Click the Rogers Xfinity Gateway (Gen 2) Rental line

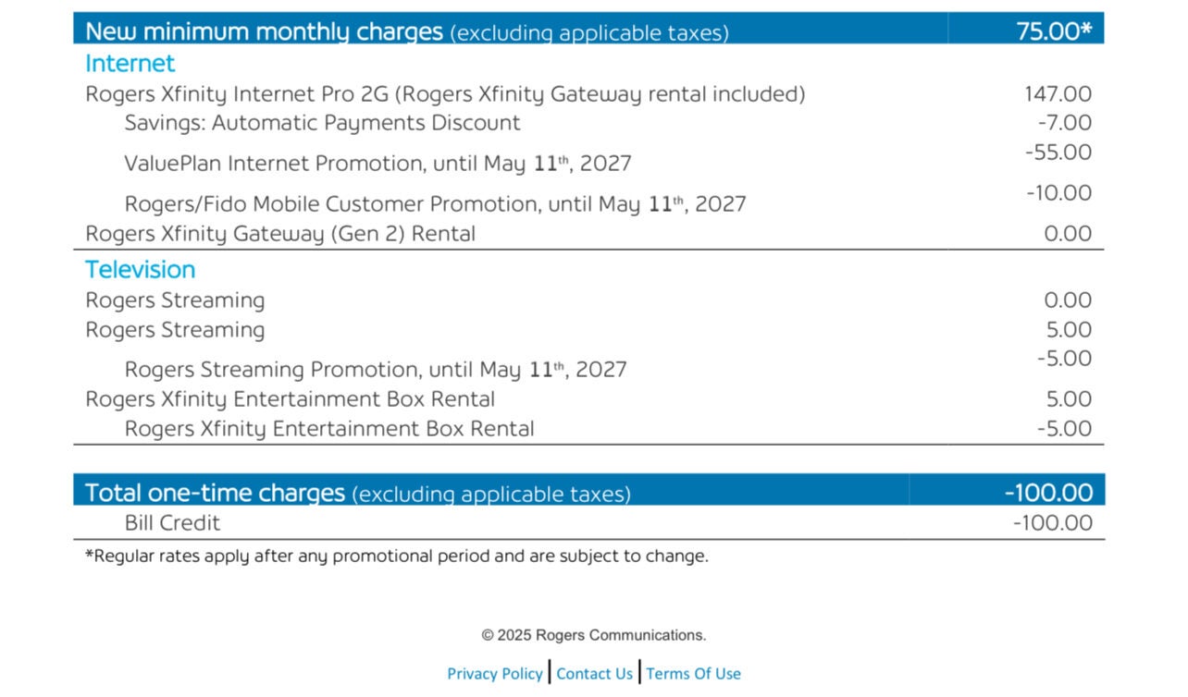tap(280, 234)
